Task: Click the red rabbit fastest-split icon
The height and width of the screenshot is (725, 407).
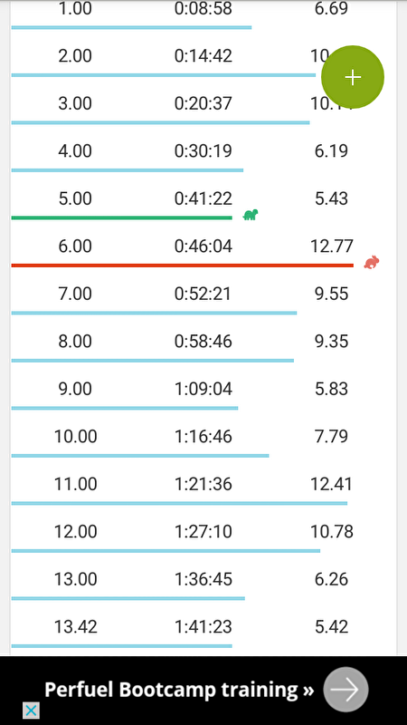Action: pos(372,262)
